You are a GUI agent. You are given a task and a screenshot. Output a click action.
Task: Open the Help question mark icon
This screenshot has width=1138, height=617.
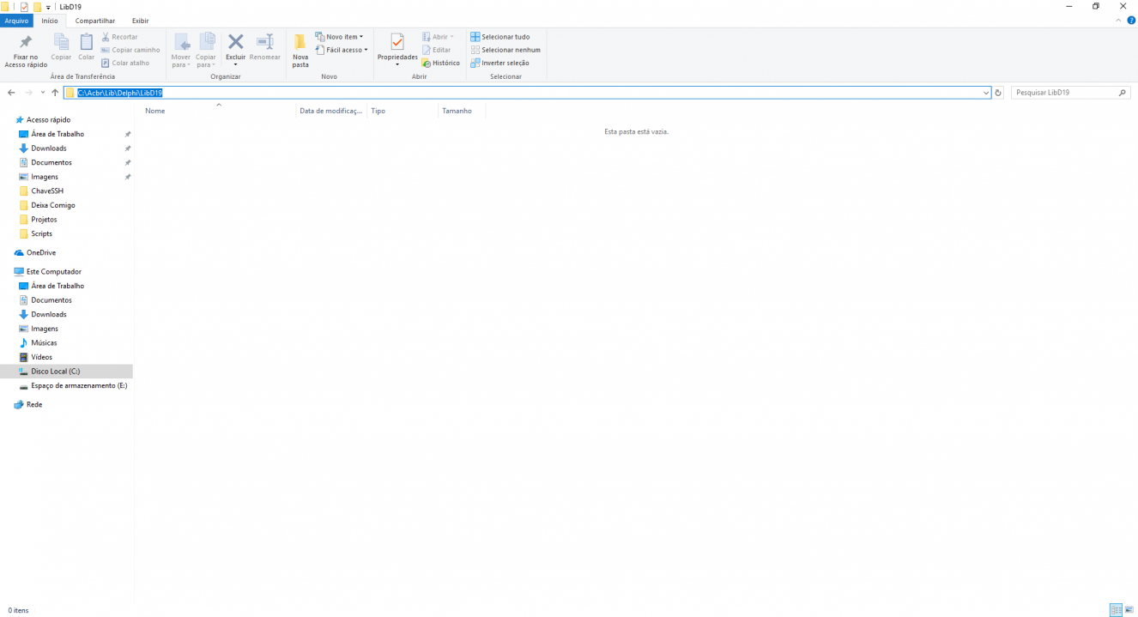1130,20
